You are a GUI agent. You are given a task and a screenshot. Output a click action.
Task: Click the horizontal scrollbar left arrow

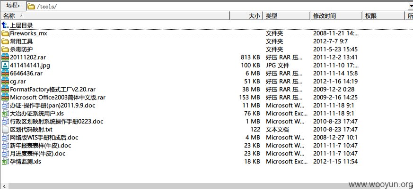[4, 186]
